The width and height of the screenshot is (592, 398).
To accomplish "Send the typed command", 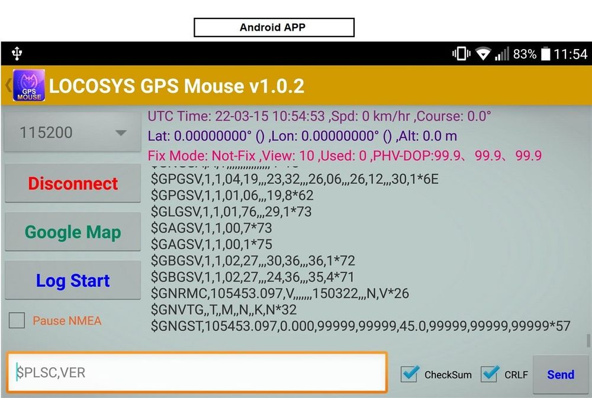I will [560, 374].
